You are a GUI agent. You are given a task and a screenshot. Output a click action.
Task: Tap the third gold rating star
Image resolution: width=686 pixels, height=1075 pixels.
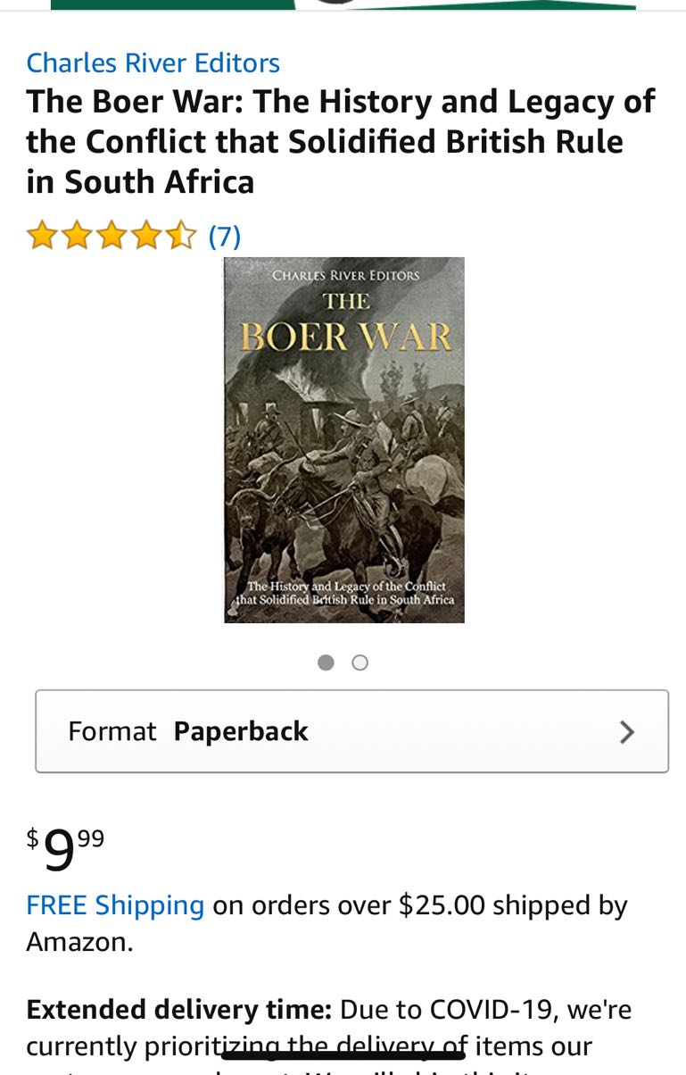(111, 237)
